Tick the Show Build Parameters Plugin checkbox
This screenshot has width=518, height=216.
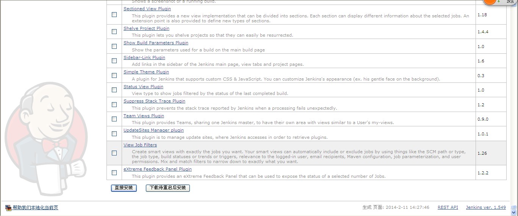[x=114, y=46]
